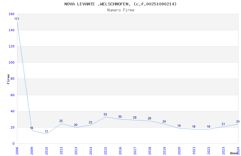Image resolution: width=241 pixels, height=156 pixels.
Task: Select the data label 16 for 2009
Action: [x=31, y=128]
